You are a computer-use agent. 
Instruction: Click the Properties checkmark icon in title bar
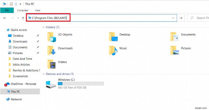tap(11, 4)
